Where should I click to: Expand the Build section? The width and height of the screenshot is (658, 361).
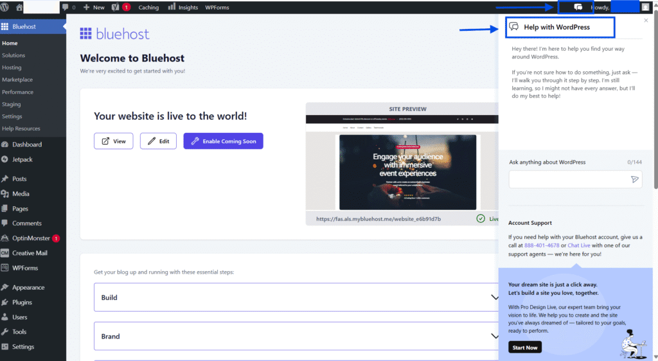pos(296,297)
